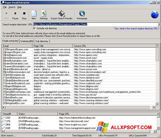Screen dimensions: 161x138
Task: Click the Page URL column header
Action: 107,114
